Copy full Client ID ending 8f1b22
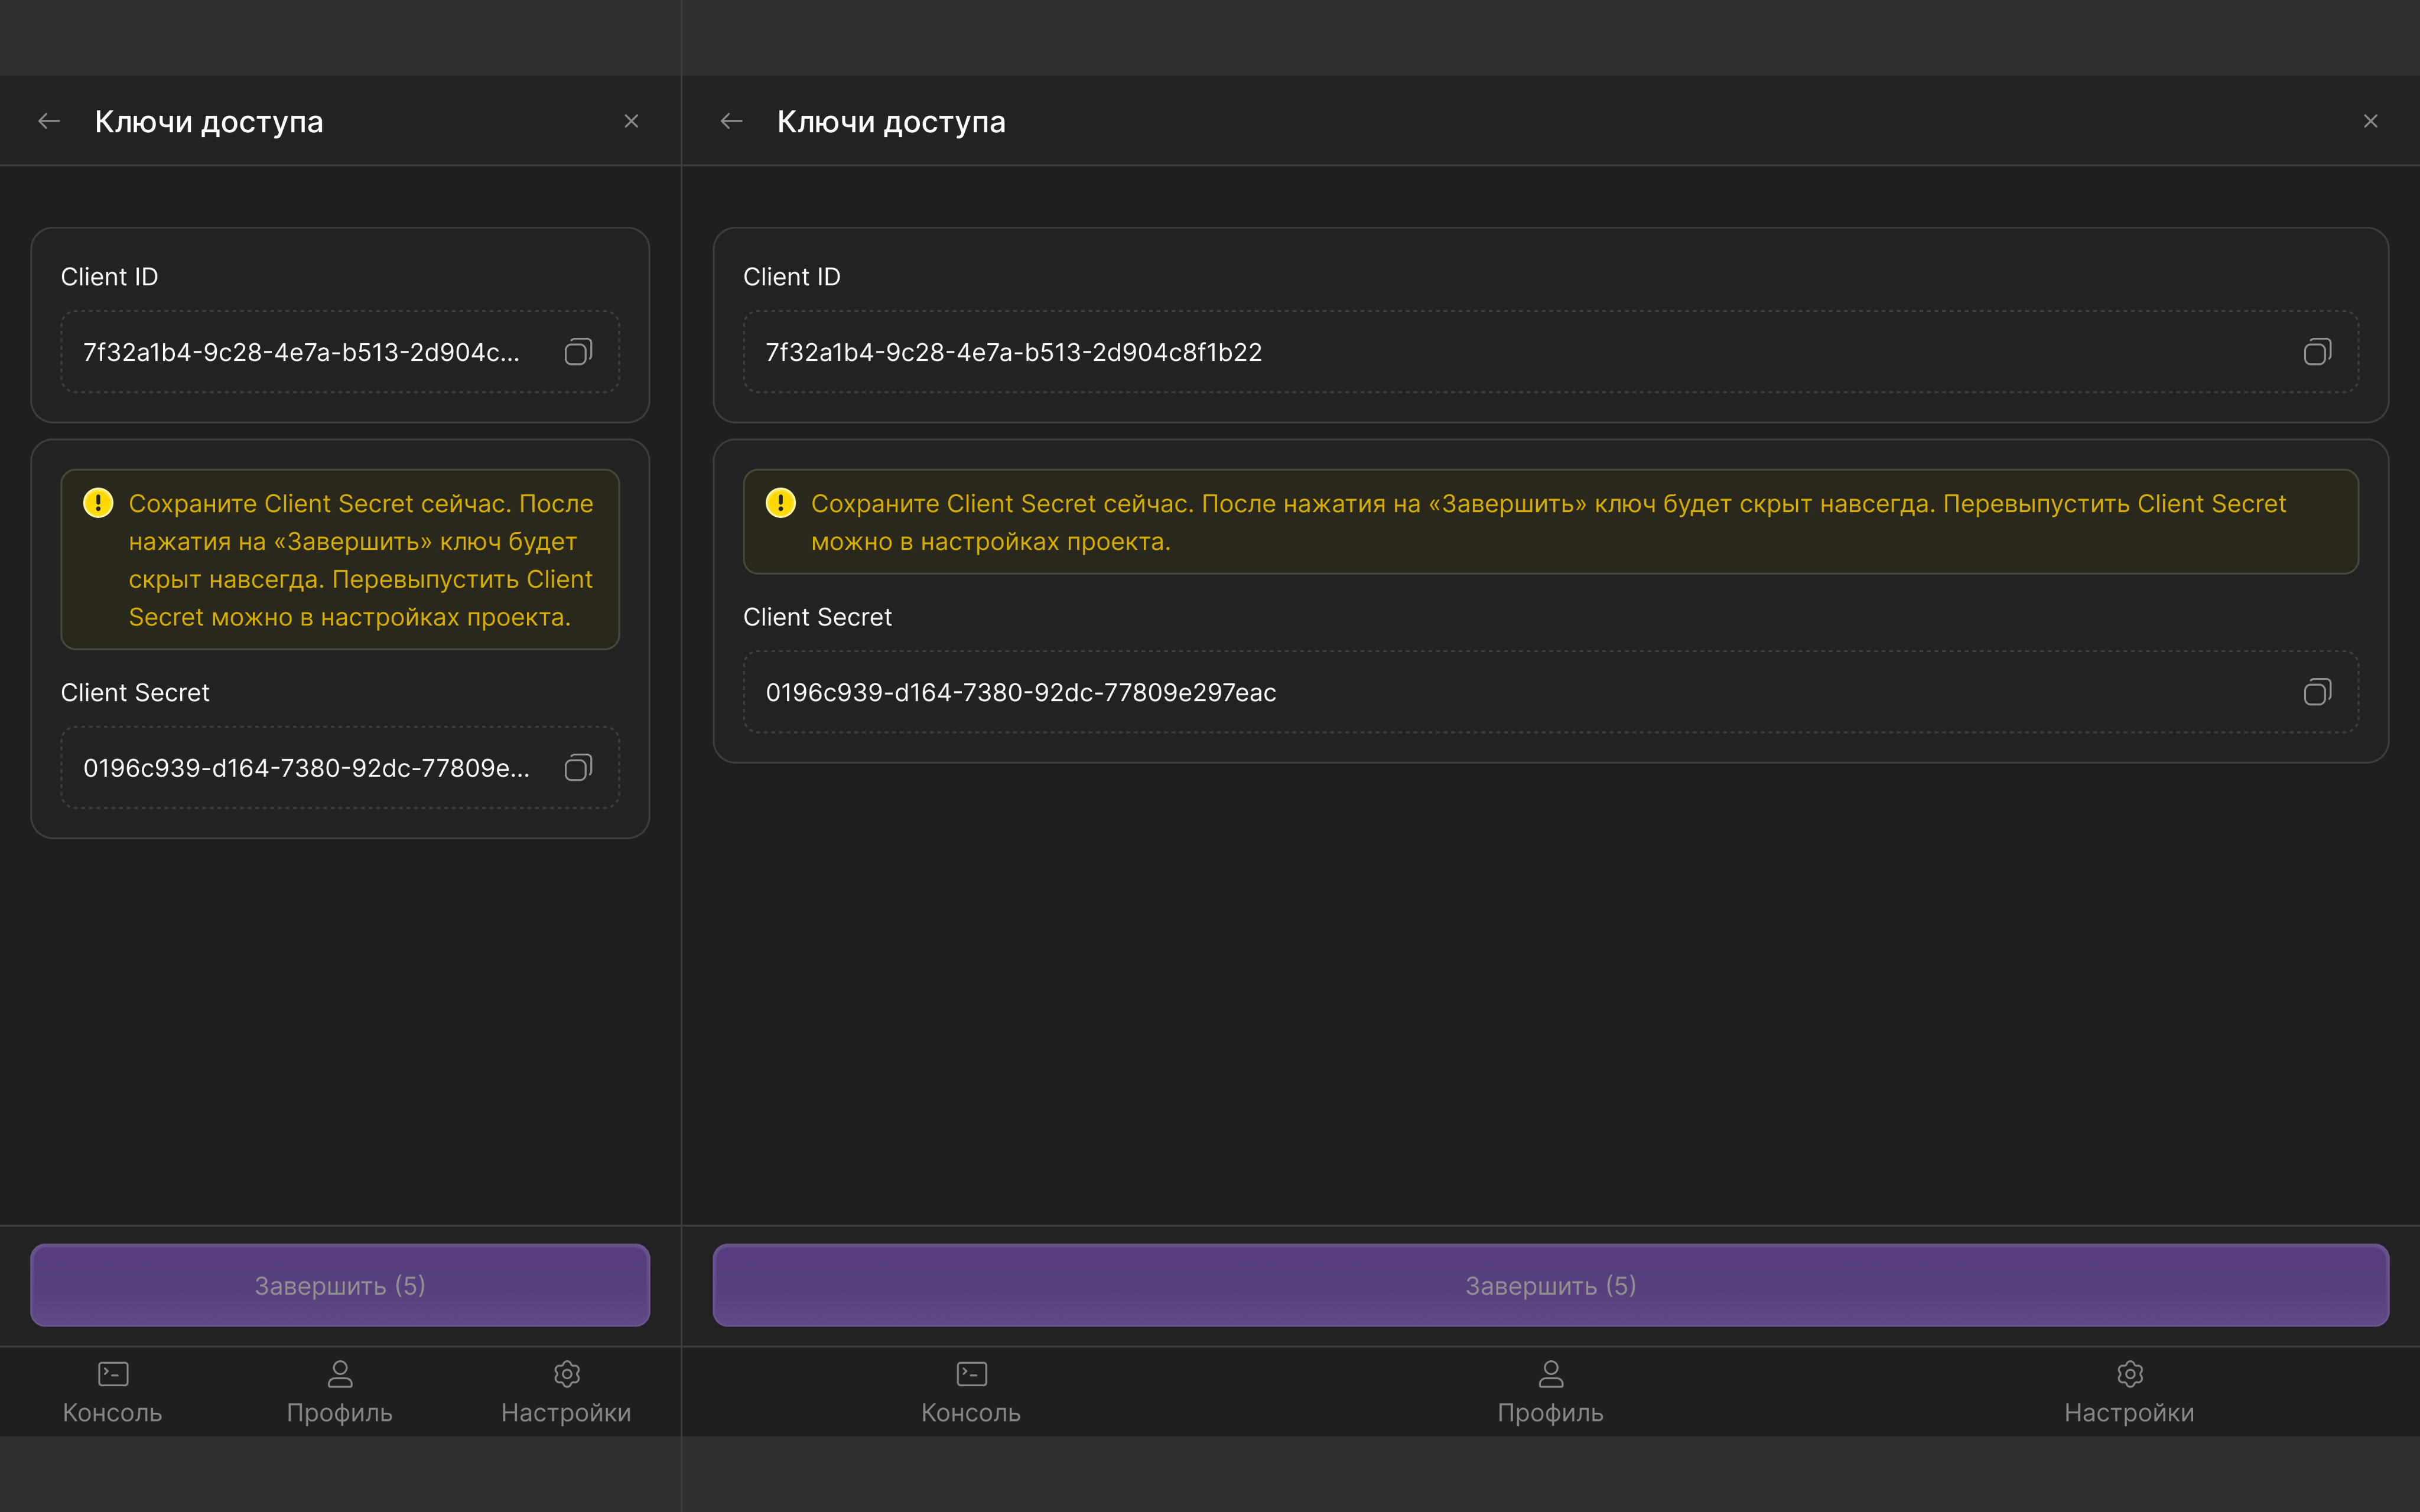2420x1512 pixels. 2318,352
